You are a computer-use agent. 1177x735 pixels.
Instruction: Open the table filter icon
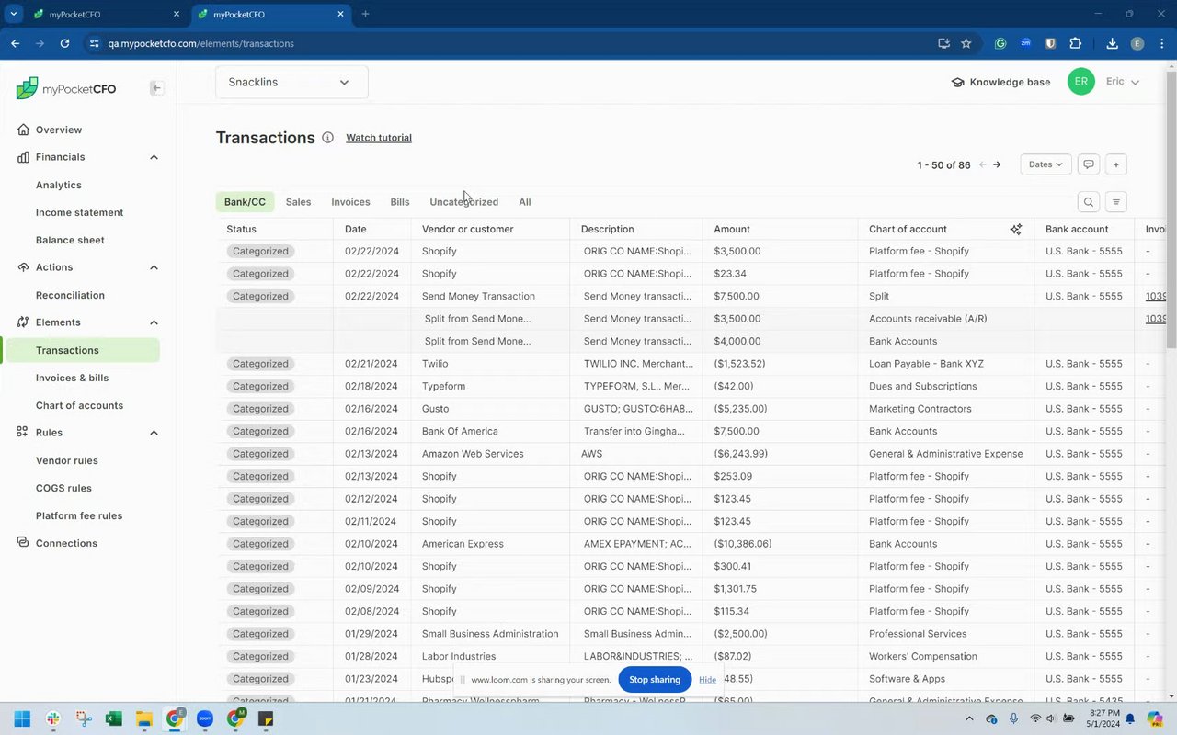[x=1115, y=202]
